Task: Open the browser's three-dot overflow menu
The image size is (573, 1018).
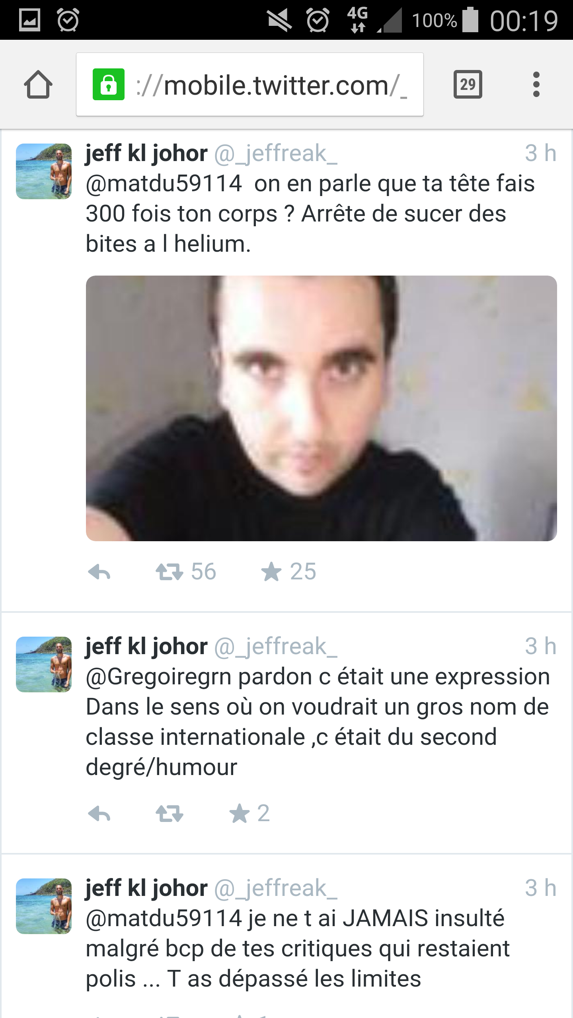Action: click(x=536, y=84)
